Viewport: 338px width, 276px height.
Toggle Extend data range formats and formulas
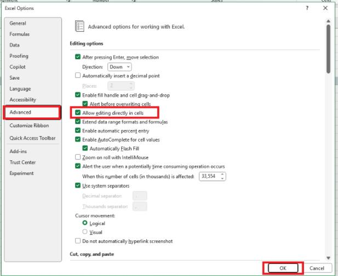click(78, 122)
